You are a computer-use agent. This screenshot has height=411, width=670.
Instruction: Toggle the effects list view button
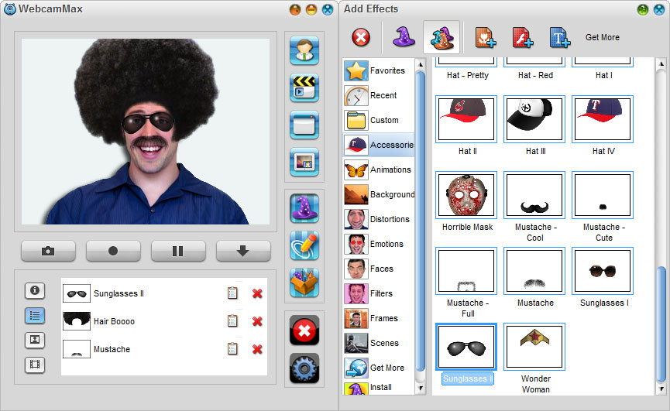35,315
